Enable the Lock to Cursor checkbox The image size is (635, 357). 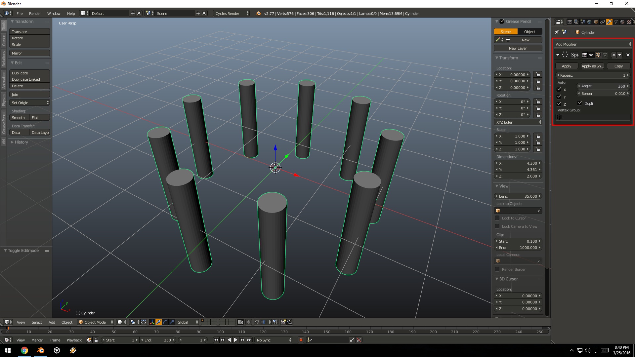(x=497, y=218)
